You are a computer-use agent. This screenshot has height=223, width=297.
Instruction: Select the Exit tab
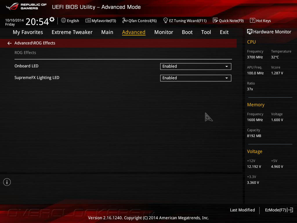coord(224,32)
